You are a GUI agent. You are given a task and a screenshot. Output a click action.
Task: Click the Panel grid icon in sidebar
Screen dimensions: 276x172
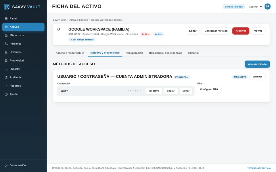pyautogui.click(x=6, y=18)
